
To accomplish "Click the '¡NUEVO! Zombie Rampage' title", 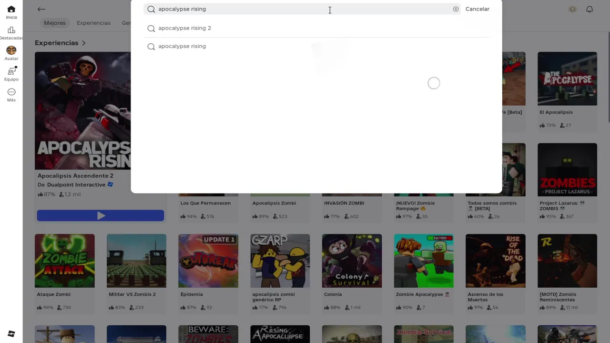I will (x=415, y=206).
